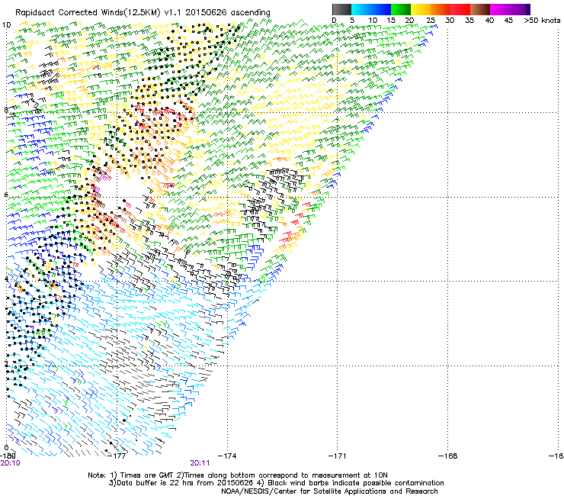Click the '15' label under the color bar
The image size is (564, 496).
point(391,21)
